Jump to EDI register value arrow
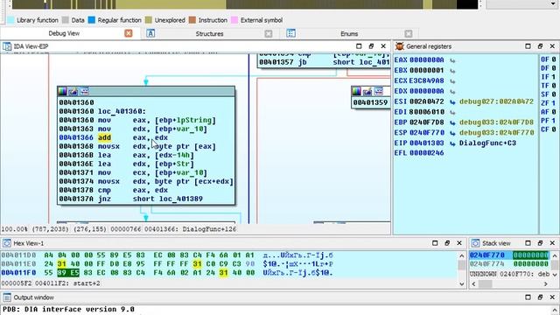The width and height of the screenshot is (560, 315). 452,112
